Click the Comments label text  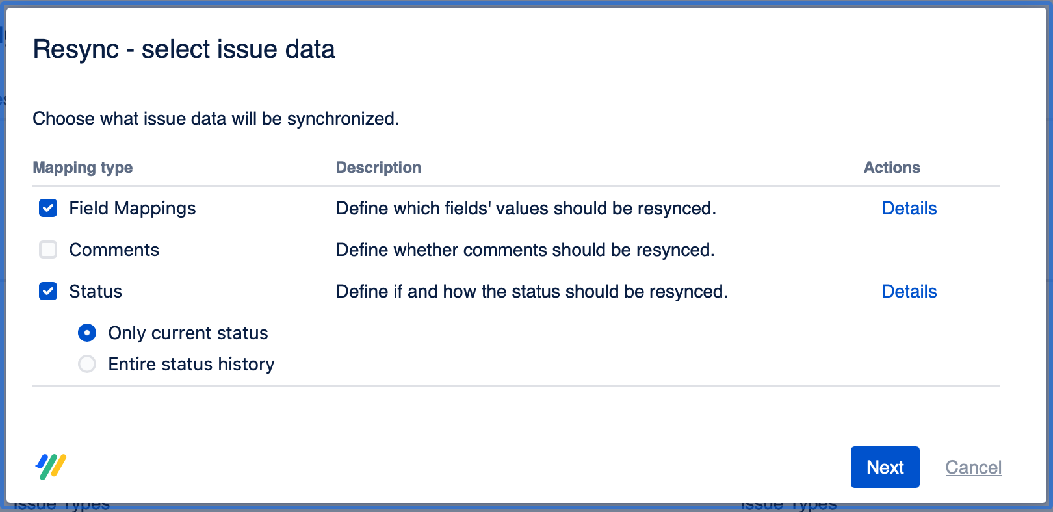point(114,250)
